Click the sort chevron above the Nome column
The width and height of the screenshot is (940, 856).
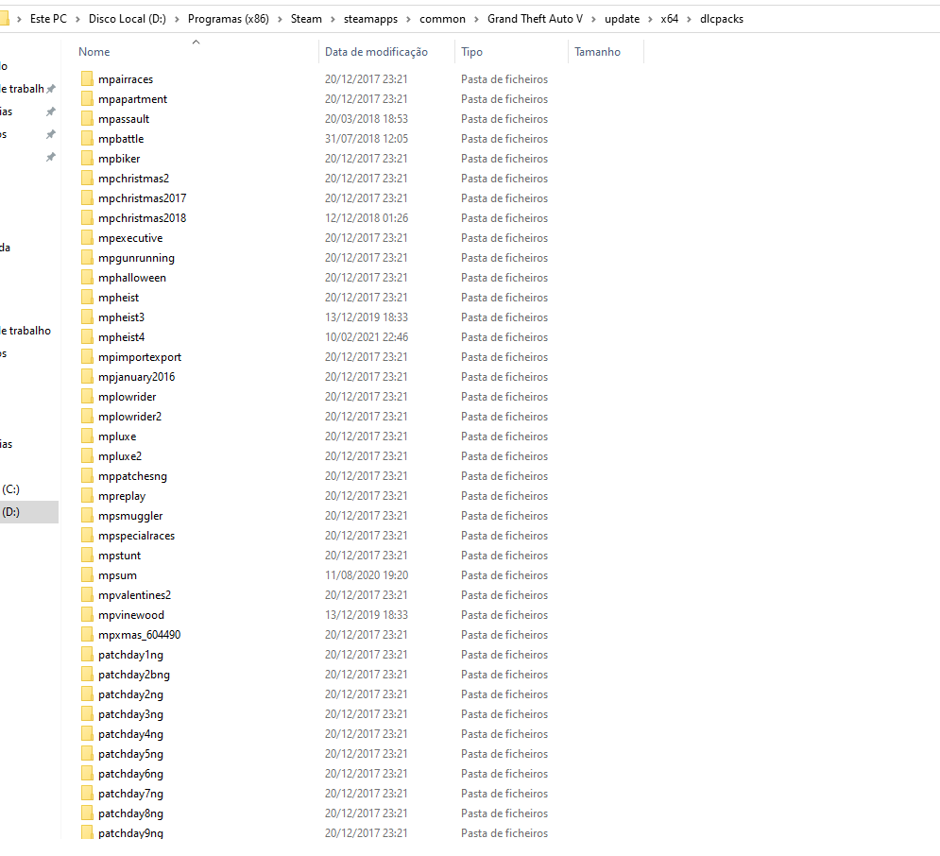click(196, 42)
